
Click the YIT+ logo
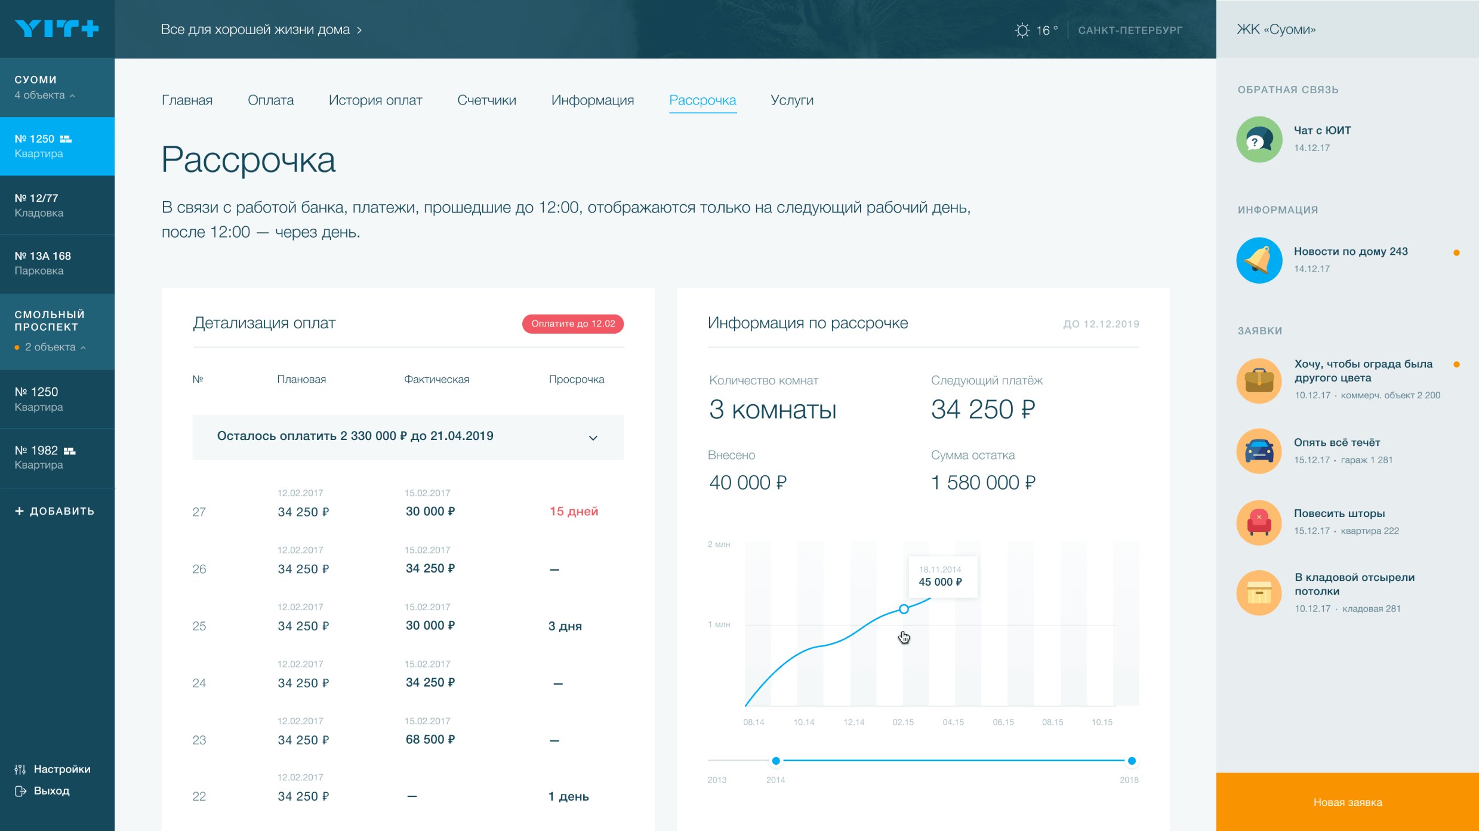click(57, 29)
